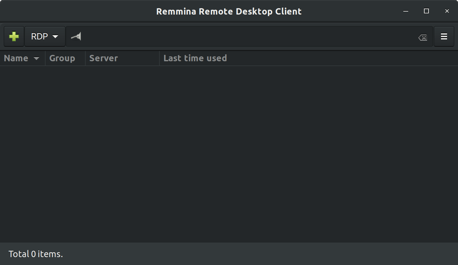Open the hamburger main menu
This screenshot has width=458, height=265.
[444, 36]
